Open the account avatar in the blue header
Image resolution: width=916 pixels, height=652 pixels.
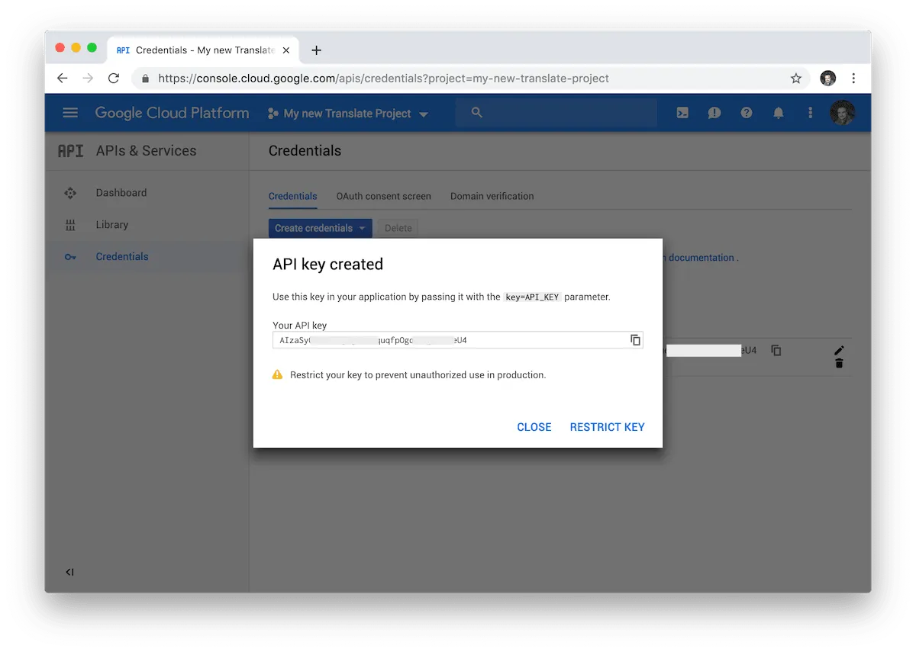(x=842, y=113)
